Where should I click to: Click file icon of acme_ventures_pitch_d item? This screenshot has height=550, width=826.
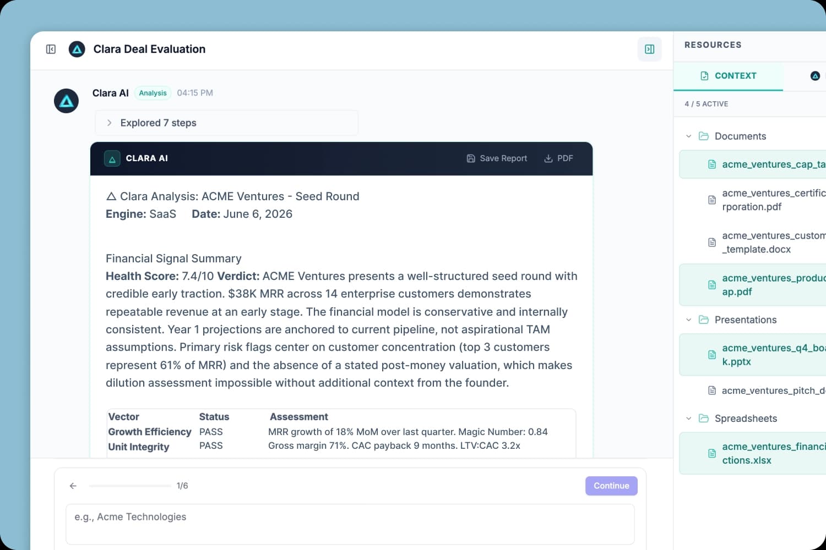pos(712,391)
